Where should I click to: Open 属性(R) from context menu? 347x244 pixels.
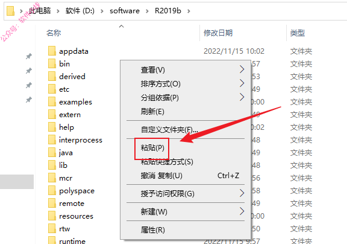pyautogui.click(x=153, y=230)
